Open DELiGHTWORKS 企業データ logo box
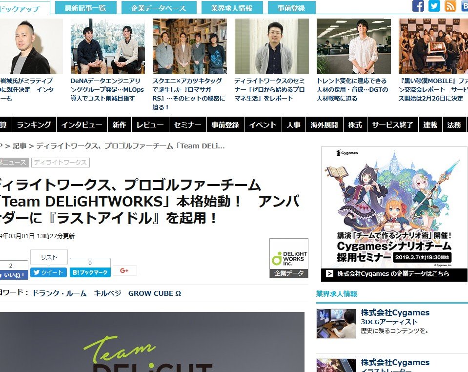The height and width of the screenshot is (372, 468). pos(288,258)
